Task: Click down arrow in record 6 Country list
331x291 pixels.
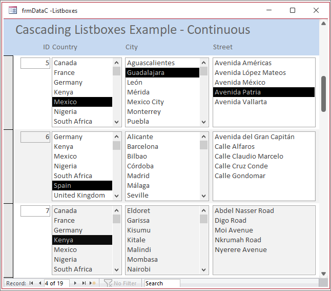Action: click(116, 196)
